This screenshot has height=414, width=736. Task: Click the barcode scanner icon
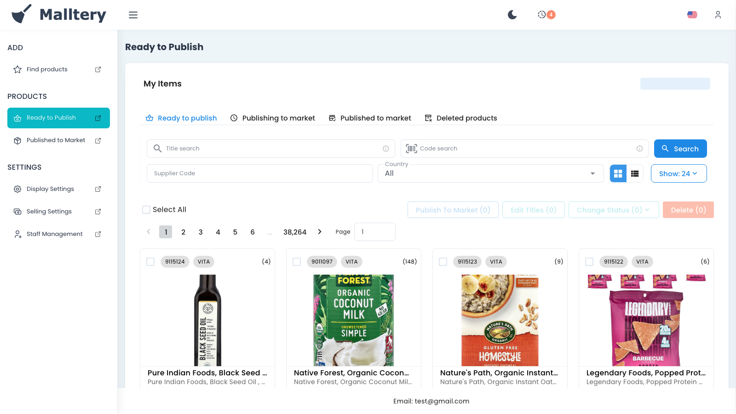tap(411, 149)
